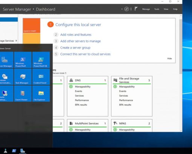Viewport: 192px width, 154px height.
Task: Click the Windows Server group header
Action: point(5,48)
